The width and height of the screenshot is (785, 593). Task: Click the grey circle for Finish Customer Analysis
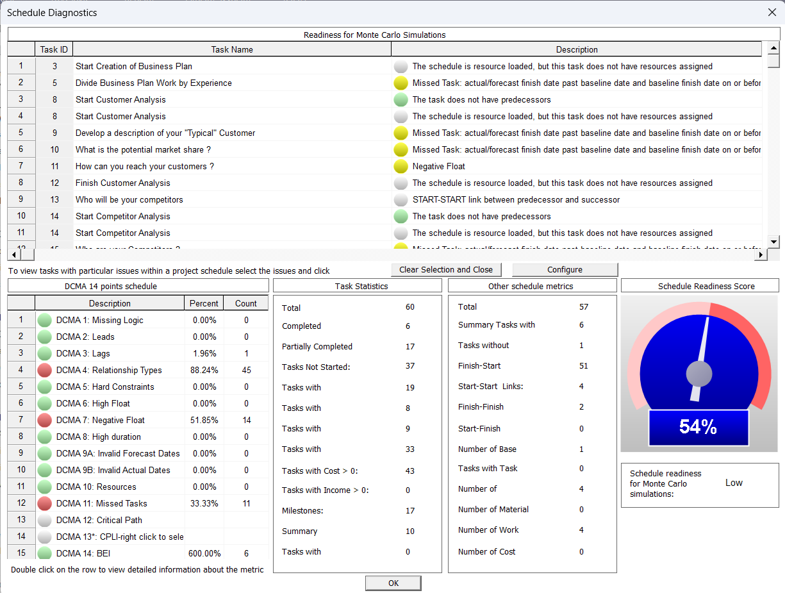click(401, 183)
